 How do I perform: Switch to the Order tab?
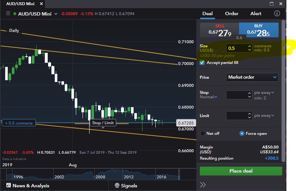pyautogui.click(x=232, y=14)
